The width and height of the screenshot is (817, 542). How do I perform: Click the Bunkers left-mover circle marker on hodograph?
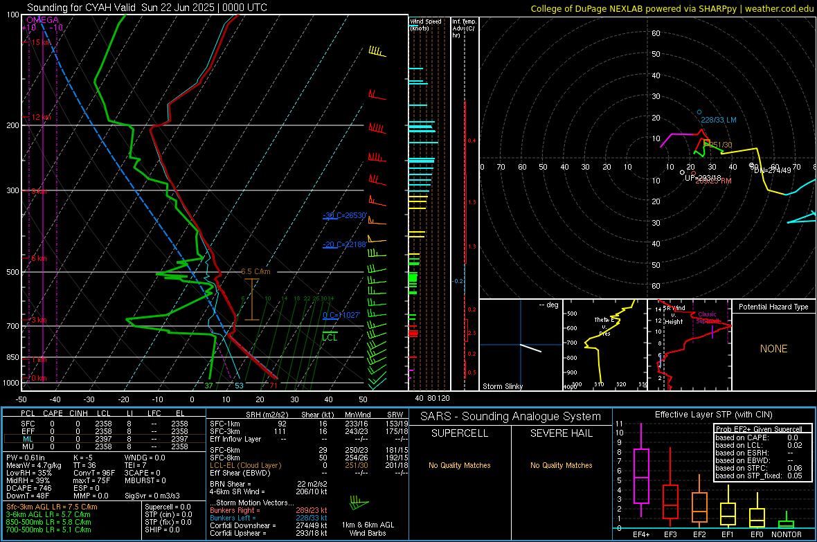[x=699, y=112]
